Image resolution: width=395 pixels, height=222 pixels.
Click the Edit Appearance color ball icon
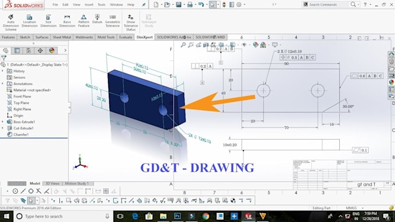point(256,45)
